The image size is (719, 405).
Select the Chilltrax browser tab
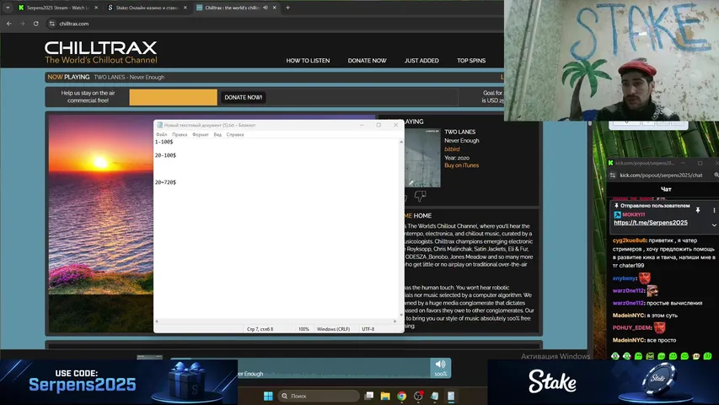[x=232, y=8]
